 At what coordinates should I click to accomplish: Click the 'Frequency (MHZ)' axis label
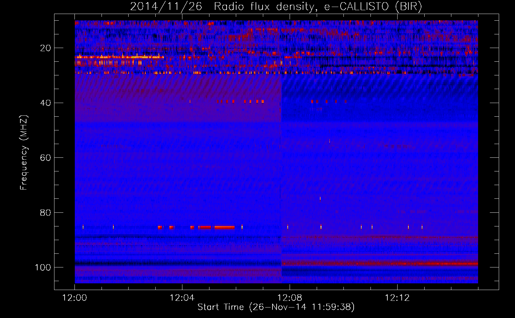tap(24, 153)
